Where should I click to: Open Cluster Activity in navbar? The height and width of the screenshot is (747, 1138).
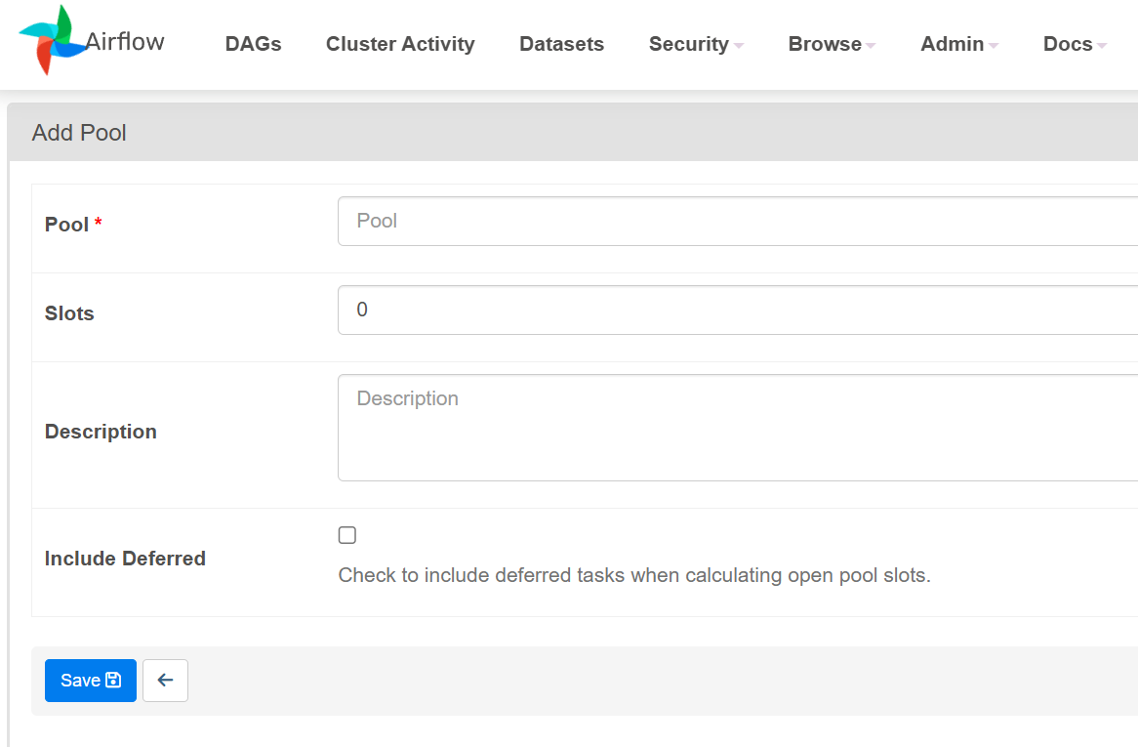click(400, 44)
